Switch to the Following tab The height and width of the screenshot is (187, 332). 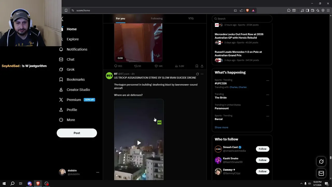157,18
